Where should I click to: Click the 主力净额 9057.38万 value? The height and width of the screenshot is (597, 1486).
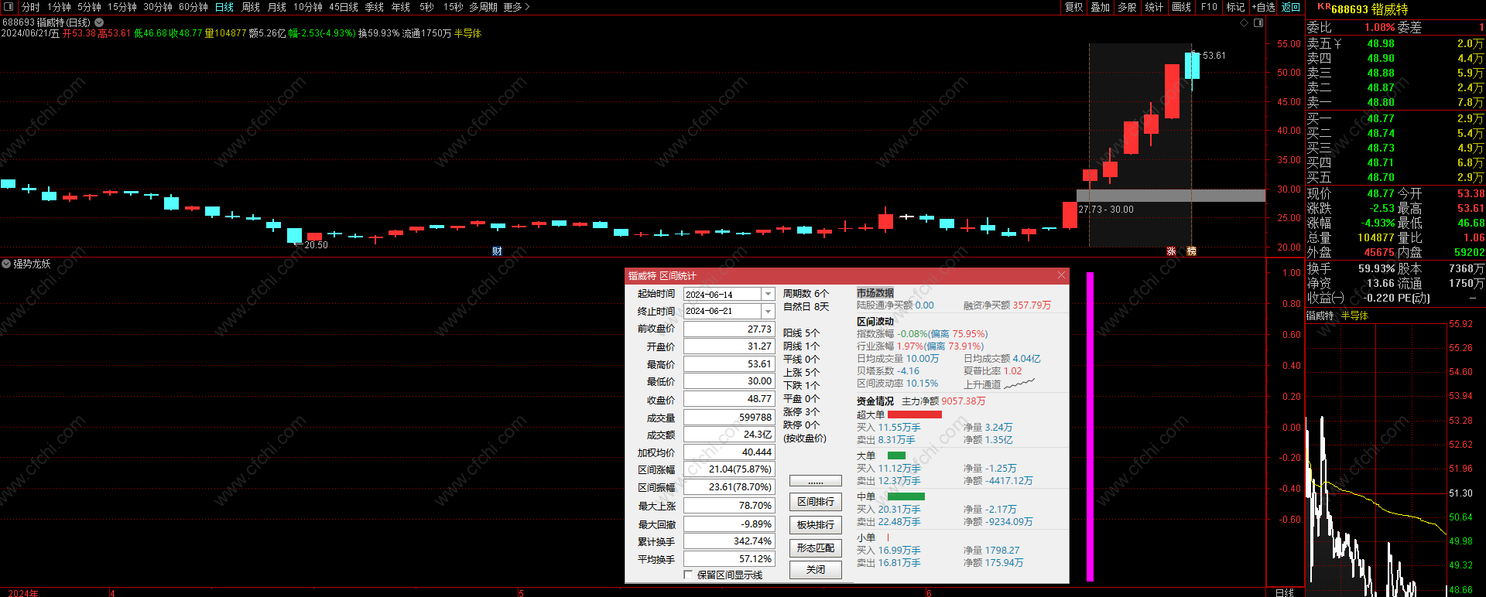pyautogui.click(x=963, y=401)
